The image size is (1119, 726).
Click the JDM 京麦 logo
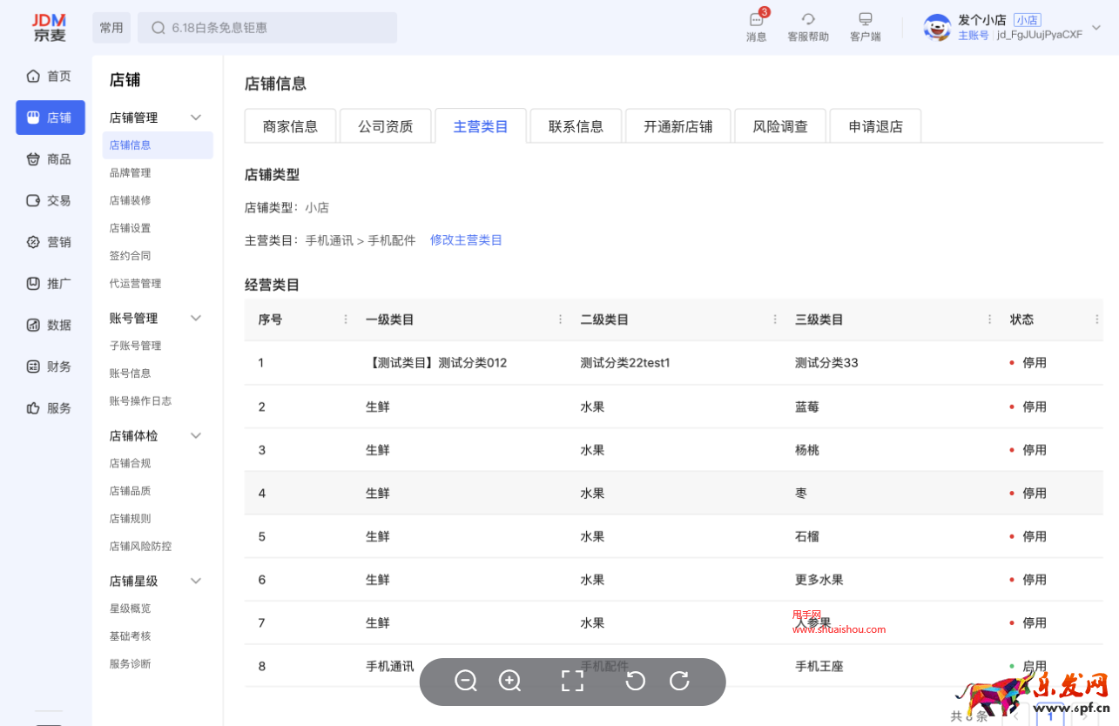click(x=50, y=27)
